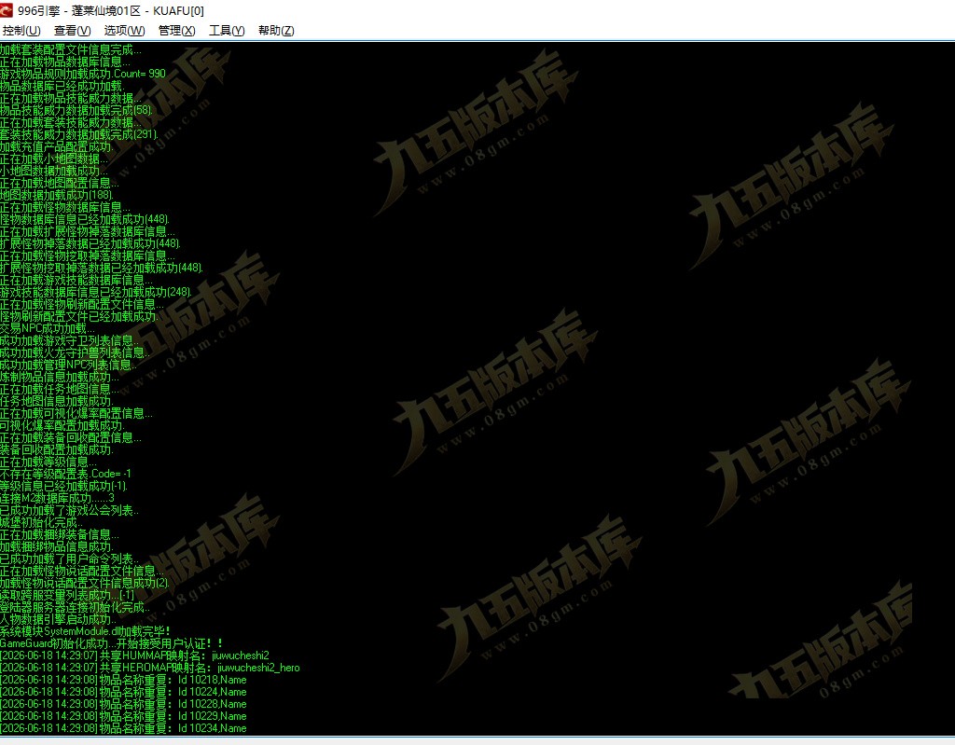Select log line 加载怪物说话配置文件信息成功(2)
The image size is (955, 745).
point(85,583)
